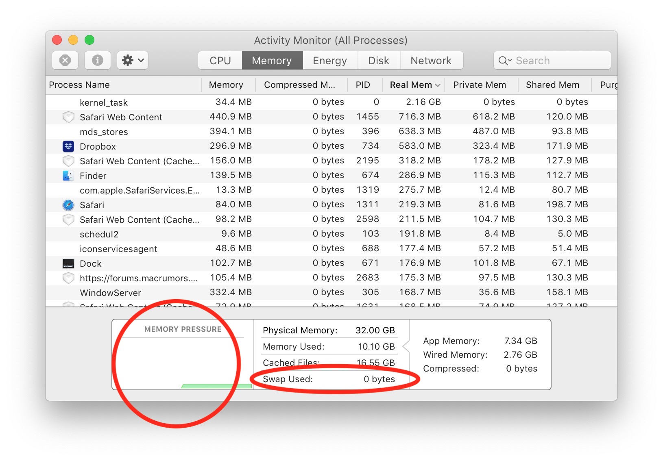Select the schedul2 process row
This screenshot has height=461, width=663.
(x=331, y=234)
